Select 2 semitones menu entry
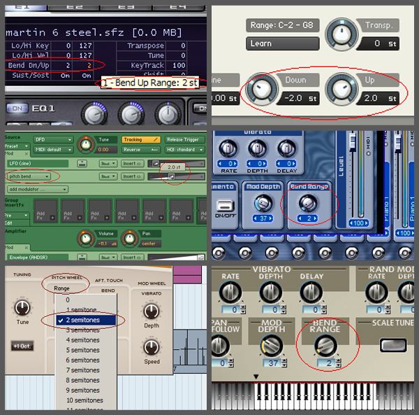This screenshot has width=419, height=415. point(86,320)
